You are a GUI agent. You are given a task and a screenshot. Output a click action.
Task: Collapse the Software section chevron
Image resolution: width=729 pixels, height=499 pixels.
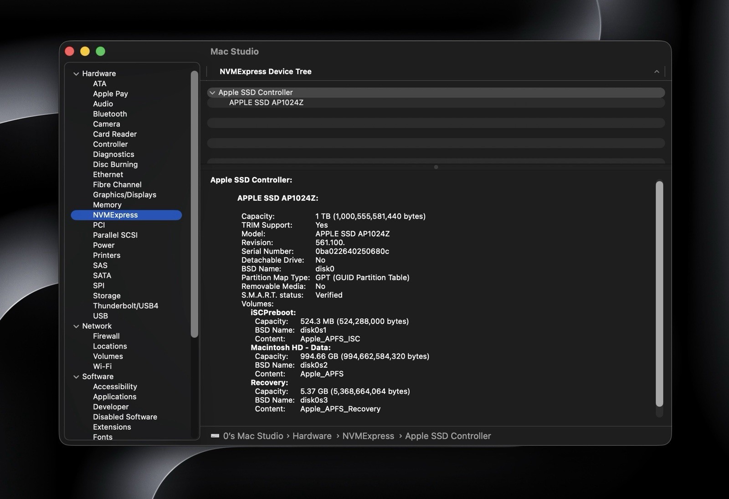point(76,377)
